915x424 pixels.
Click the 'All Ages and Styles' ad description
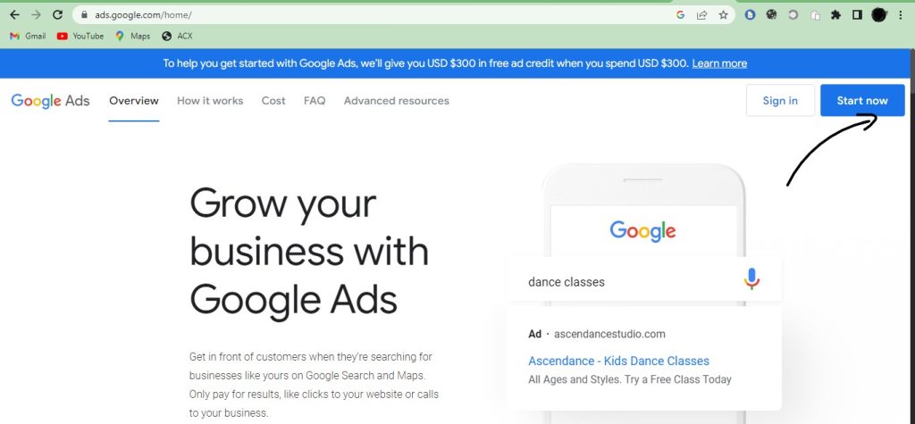(630, 379)
